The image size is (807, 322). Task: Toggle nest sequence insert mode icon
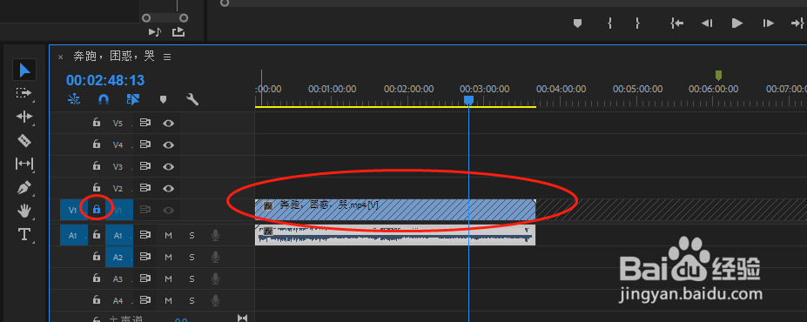(74, 98)
